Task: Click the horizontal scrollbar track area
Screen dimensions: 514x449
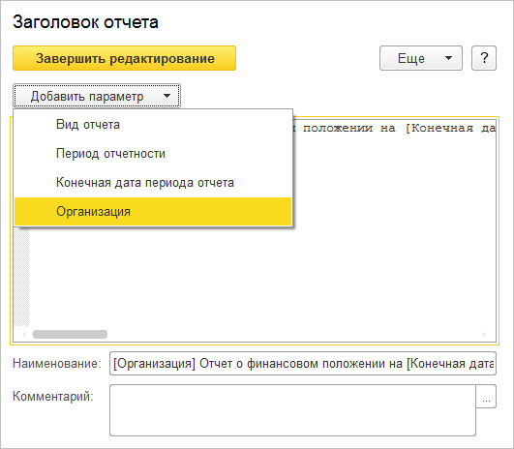Action: pyautogui.click(x=295, y=334)
